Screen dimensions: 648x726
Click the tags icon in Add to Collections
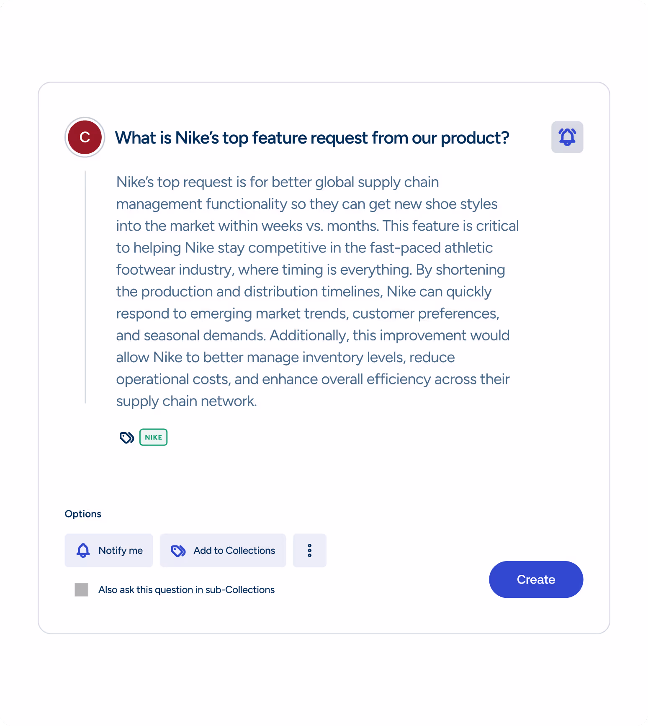tap(178, 551)
